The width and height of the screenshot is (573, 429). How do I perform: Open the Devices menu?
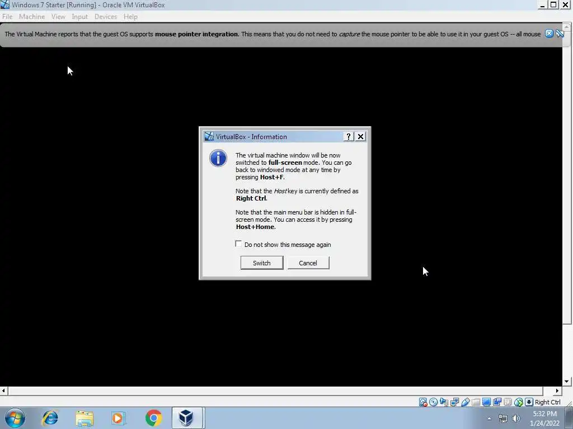coord(106,17)
